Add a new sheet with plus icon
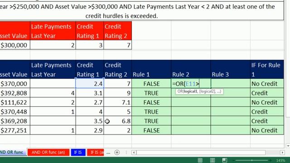The width and height of the screenshot is (290, 163). point(117,153)
